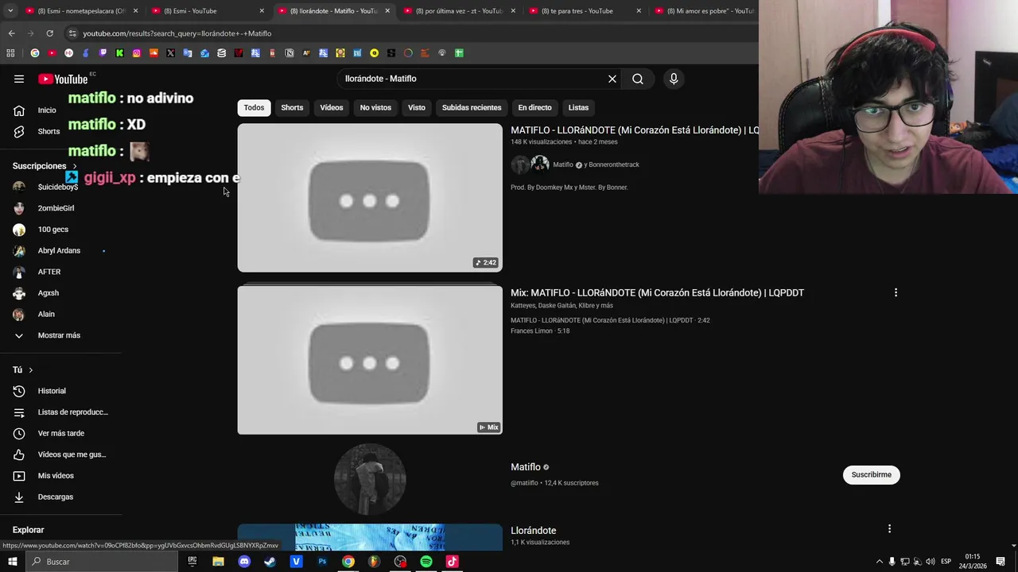Expand the Tú section chevron
The image size is (1018, 572).
click(x=31, y=370)
